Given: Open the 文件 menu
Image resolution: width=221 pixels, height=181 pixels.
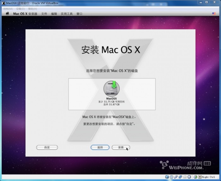Looking at the screenshot, I should click(x=44, y=14).
